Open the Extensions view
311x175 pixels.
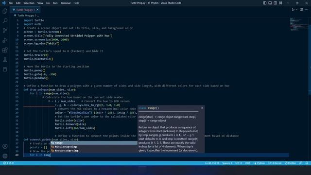[5, 50]
